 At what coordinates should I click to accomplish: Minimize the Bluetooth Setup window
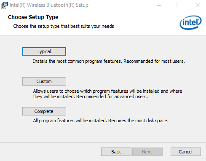point(159,5)
